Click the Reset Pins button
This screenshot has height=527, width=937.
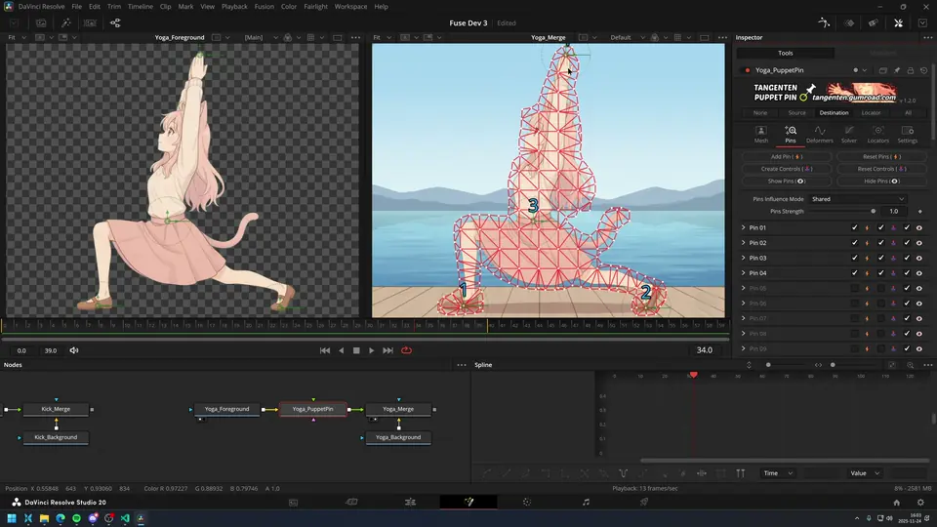tap(881, 156)
